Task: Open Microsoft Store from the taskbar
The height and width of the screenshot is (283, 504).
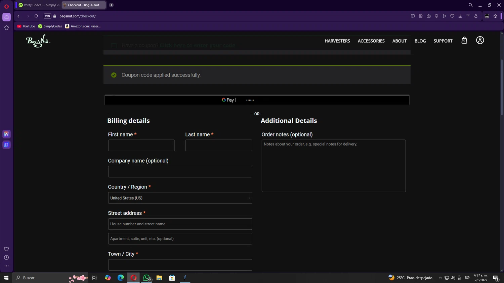Action: pyautogui.click(x=172, y=278)
